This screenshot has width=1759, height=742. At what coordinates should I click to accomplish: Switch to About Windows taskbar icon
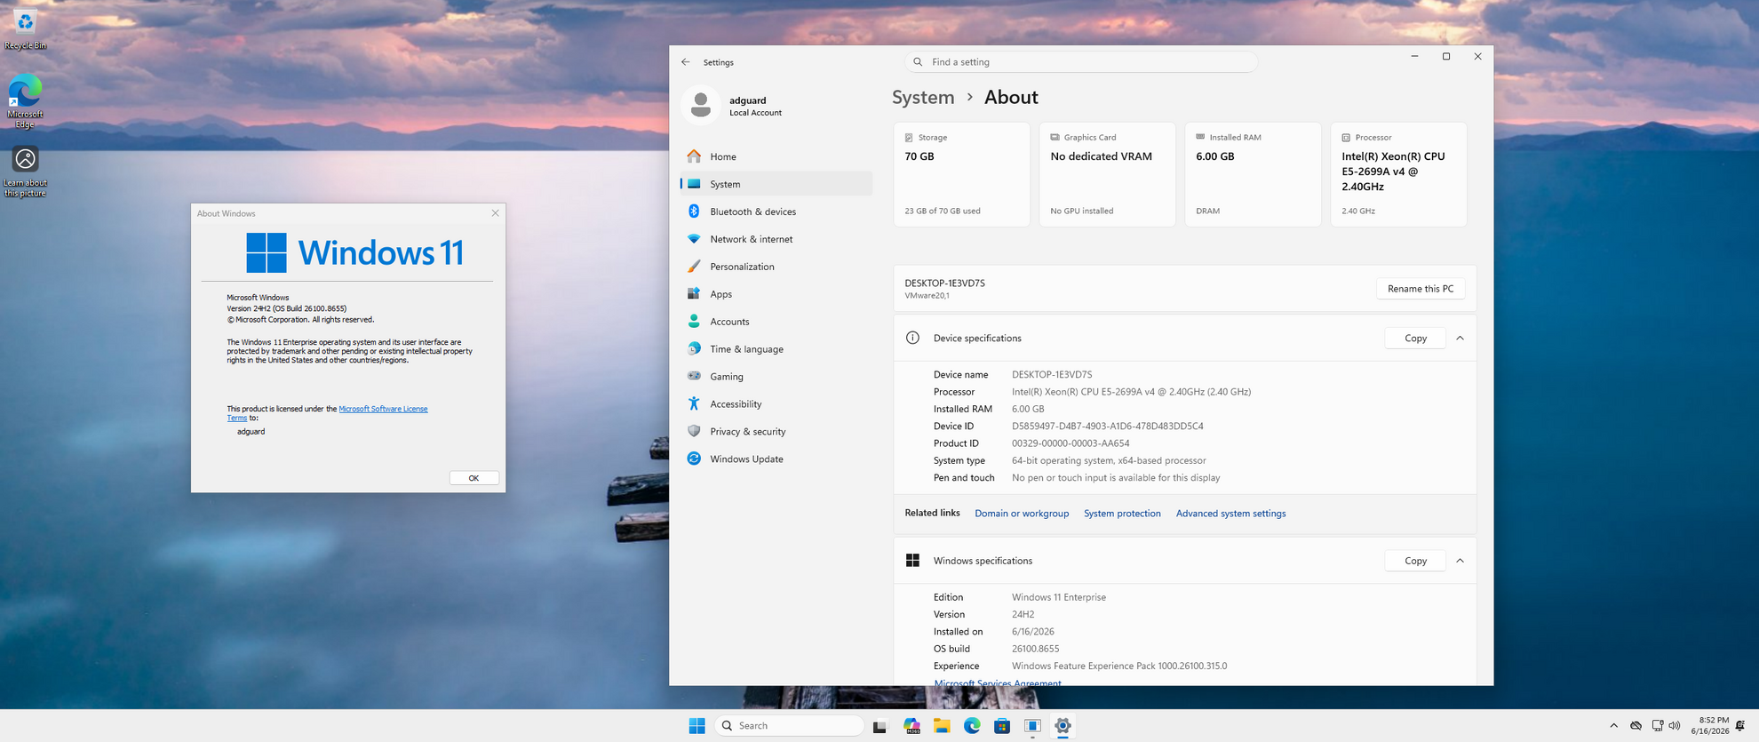click(x=1032, y=726)
